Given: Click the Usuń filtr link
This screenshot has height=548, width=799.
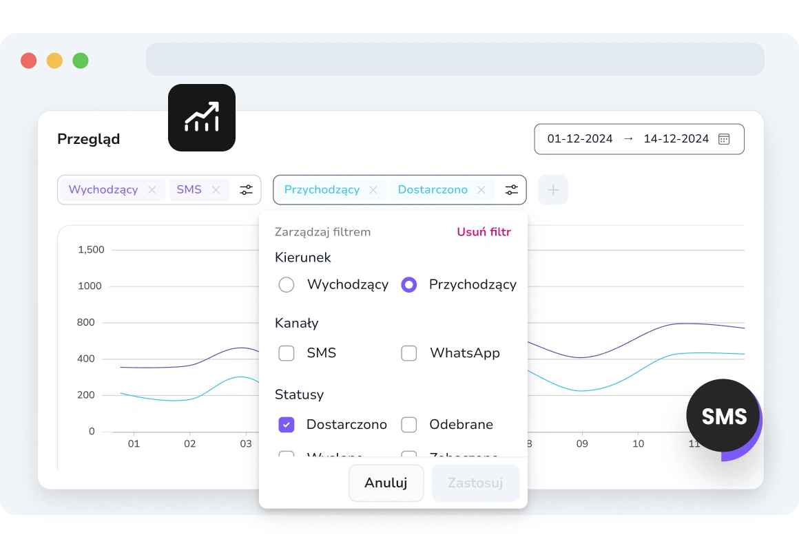Looking at the screenshot, I should click(484, 232).
